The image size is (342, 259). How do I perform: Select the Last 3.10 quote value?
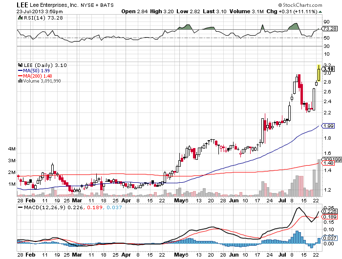click(214, 11)
